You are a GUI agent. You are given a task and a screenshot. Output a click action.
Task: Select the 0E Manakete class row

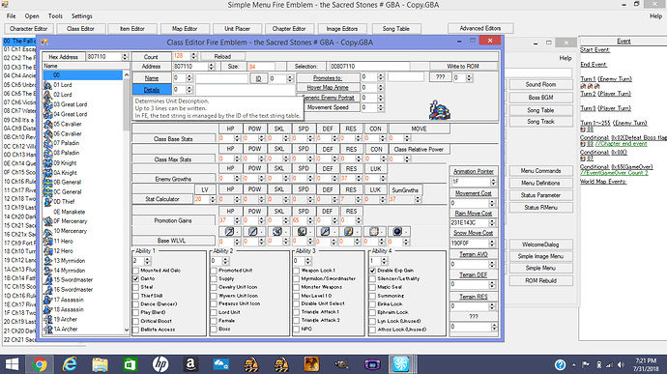click(83, 212)
